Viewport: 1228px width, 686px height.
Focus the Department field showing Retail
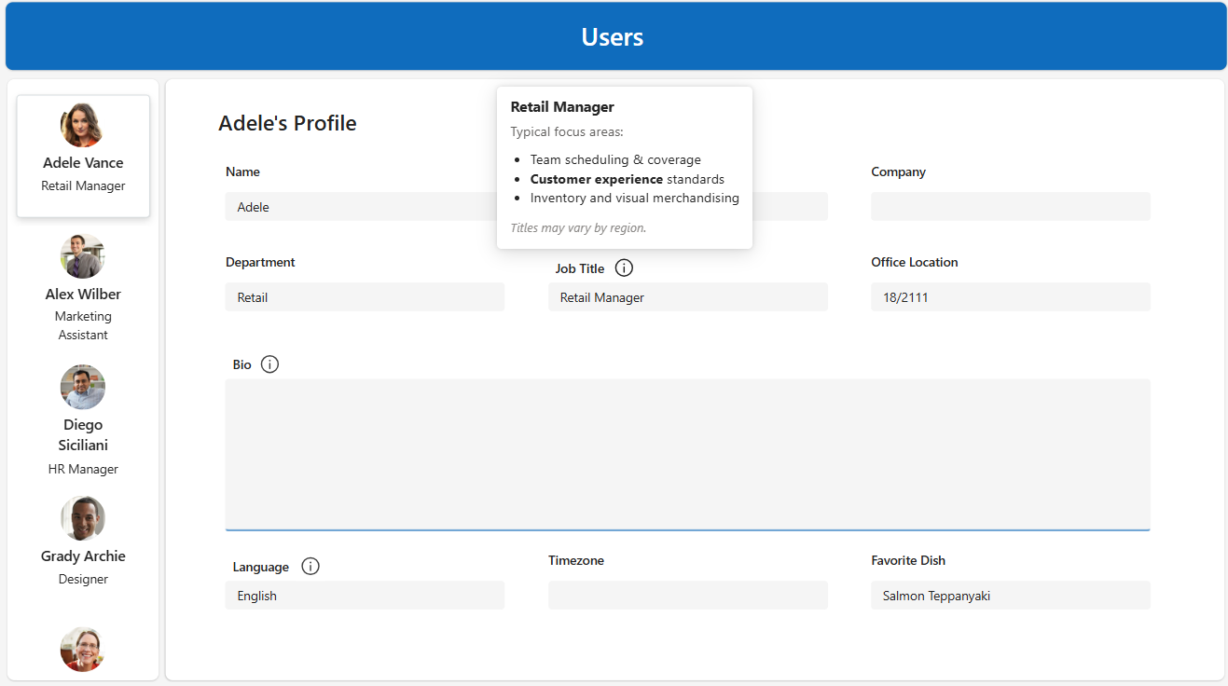364,297
